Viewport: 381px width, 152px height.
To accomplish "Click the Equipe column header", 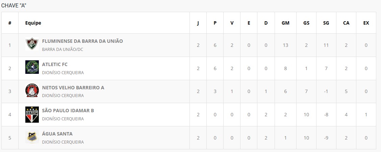I will click(x=33, y=23).
